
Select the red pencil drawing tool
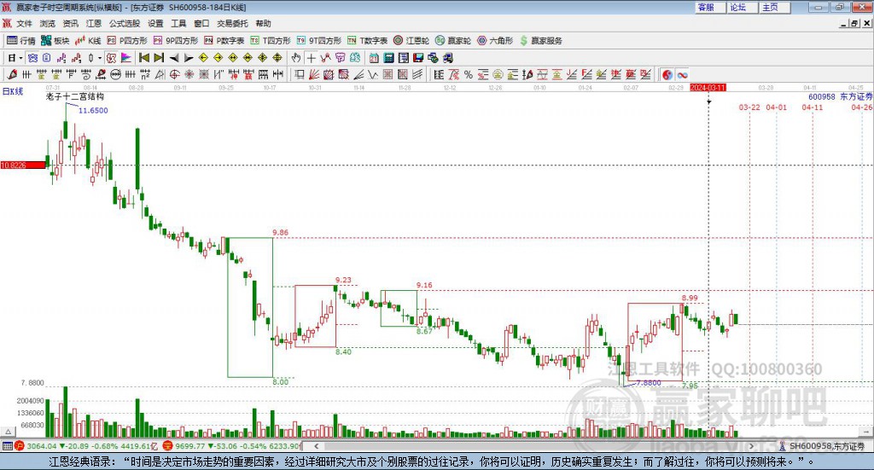12,74
